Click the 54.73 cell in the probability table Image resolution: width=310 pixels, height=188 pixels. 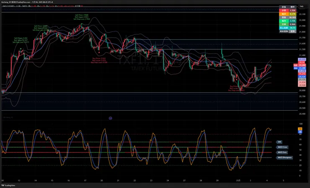coord(292,28)
